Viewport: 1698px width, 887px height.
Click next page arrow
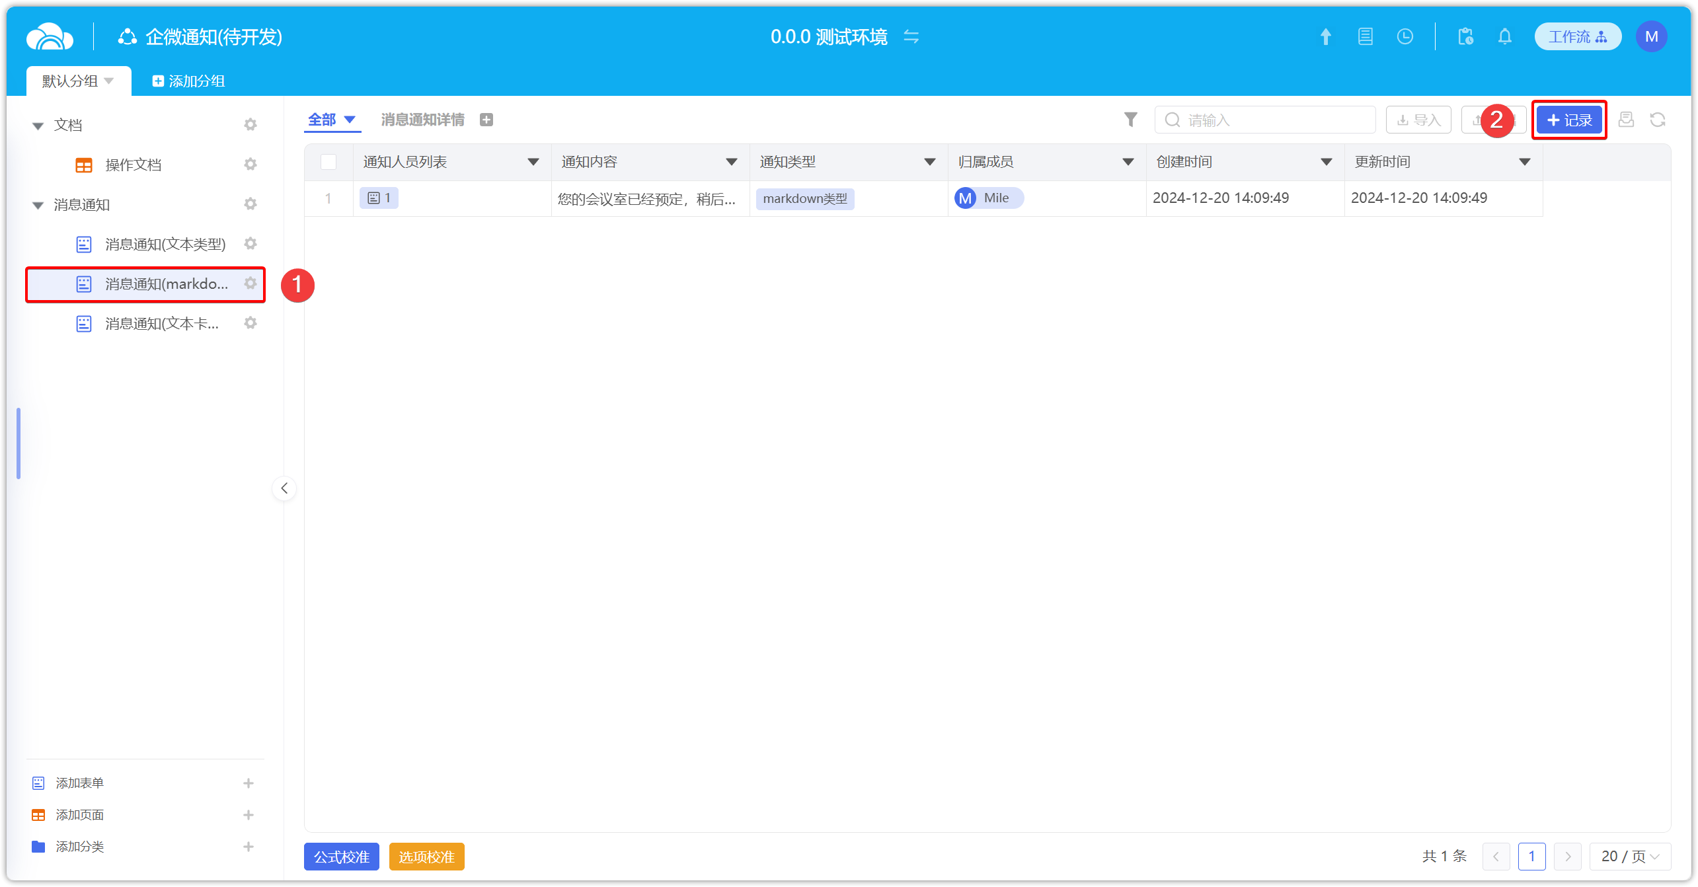click(x=1567, y=857)
